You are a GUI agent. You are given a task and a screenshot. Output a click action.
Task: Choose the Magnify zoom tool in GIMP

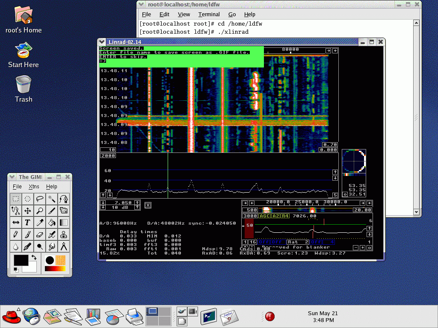point(40,211)
